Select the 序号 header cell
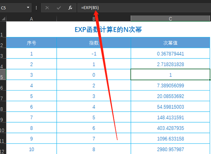 (x=32, y=43)
